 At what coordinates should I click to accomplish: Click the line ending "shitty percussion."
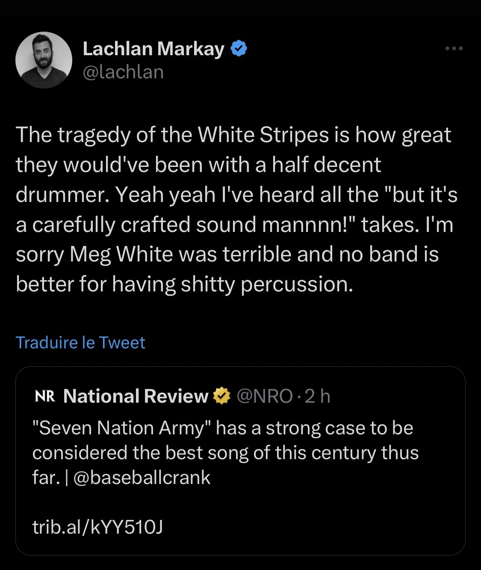(185, 284)
